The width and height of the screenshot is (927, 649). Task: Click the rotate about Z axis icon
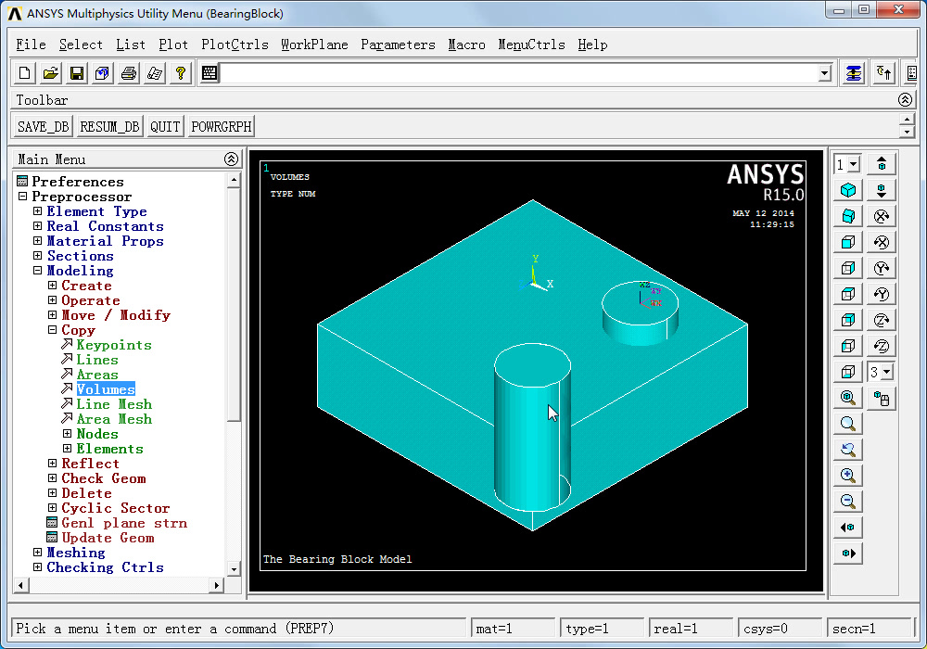(881, 319)
